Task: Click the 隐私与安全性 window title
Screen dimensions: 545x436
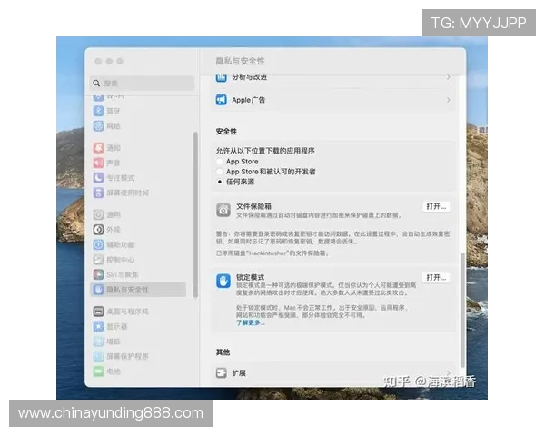Action: 240,61
